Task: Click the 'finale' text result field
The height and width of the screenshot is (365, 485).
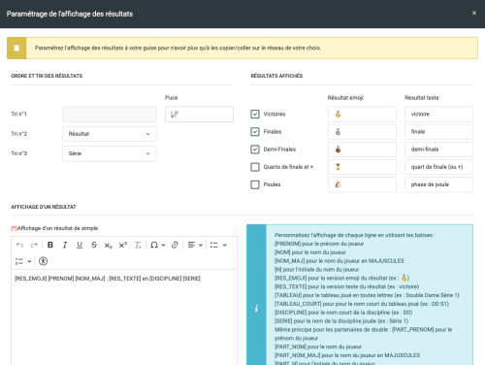Action: coord(438,132)
